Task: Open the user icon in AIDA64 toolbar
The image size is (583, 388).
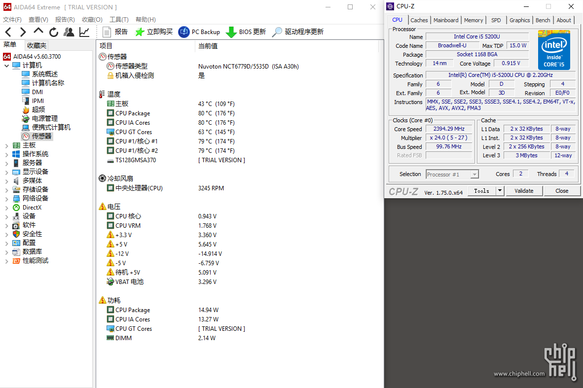Action: (x=69, y=32)
